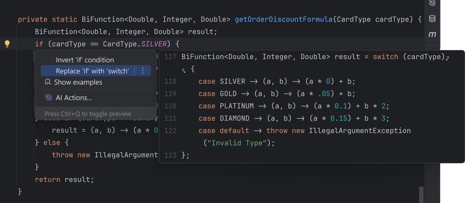Click 'switch (cardType)' in preview
This screenshot has height=203, width=465.
409,57
